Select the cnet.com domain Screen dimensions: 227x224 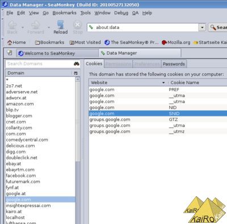pos(40,122)
